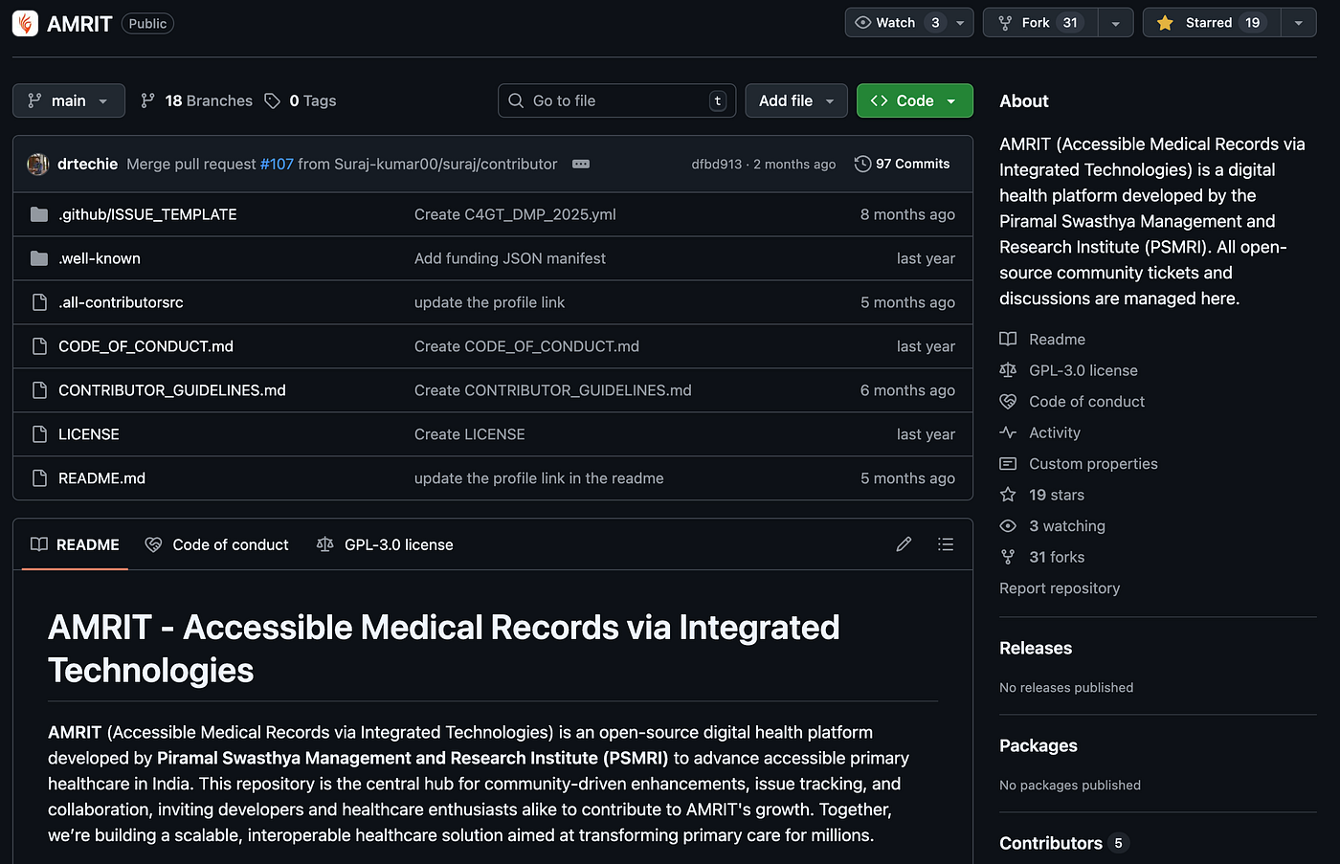Open the Packages section heading
Screen dimensions: 1340x864
click(x=1038, y=745)
